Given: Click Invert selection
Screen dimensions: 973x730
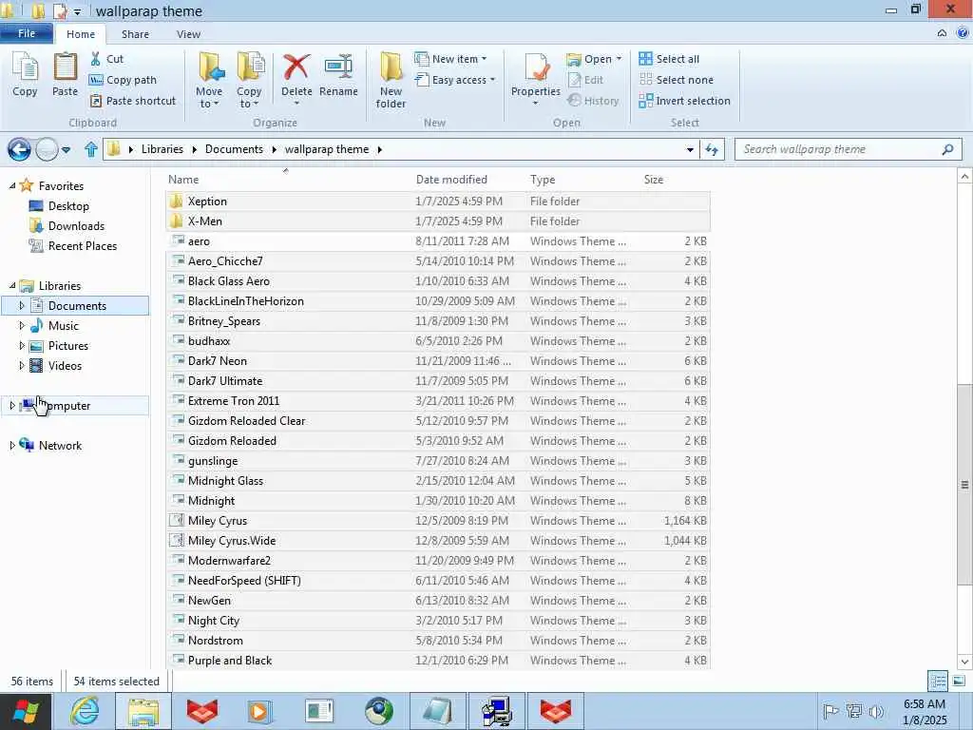Looking at the screenshot, I should click(x=684, y=101).
